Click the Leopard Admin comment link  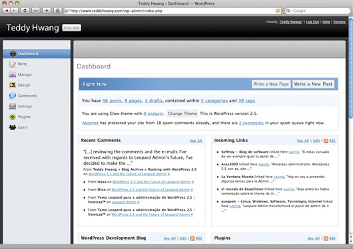tap(124, 202)
